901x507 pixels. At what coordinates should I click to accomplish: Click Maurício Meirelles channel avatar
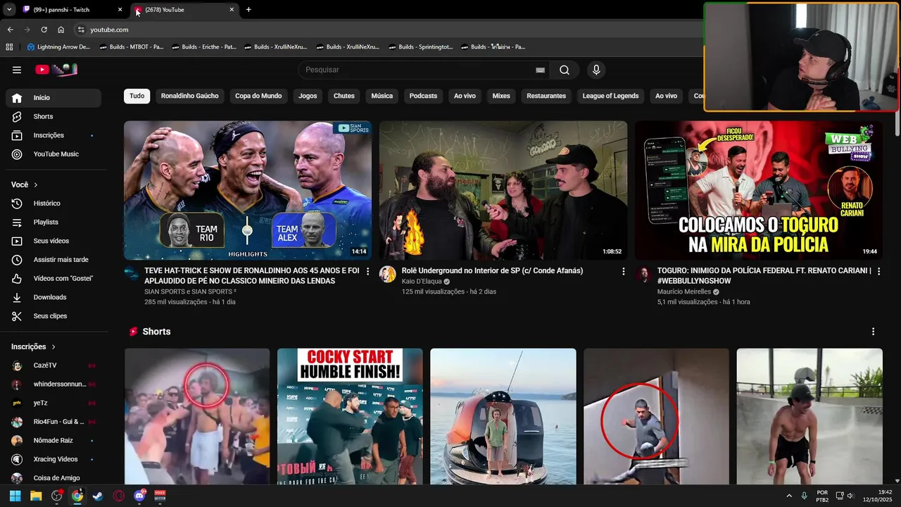(643, 274)
